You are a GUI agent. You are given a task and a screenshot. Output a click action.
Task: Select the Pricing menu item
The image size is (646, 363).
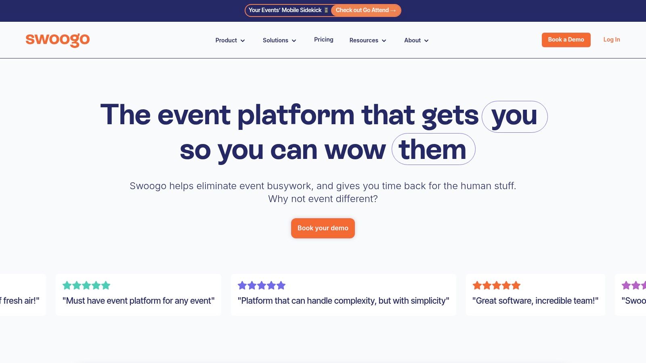click(323, 40)
